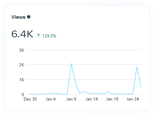Select the Jan 4 axis date

51,99
